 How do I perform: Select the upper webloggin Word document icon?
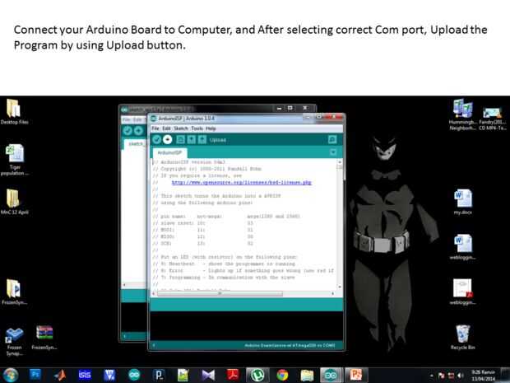point(463,247)
